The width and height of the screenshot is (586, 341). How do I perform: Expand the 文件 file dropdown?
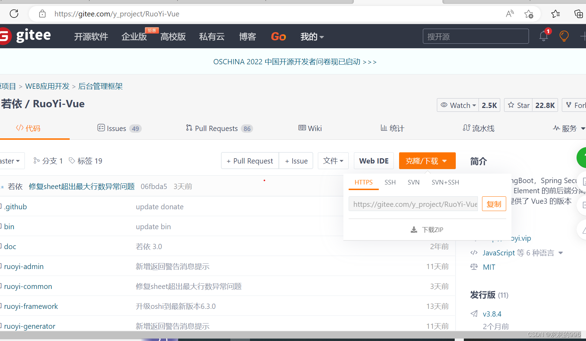click(x=333, y=161)
